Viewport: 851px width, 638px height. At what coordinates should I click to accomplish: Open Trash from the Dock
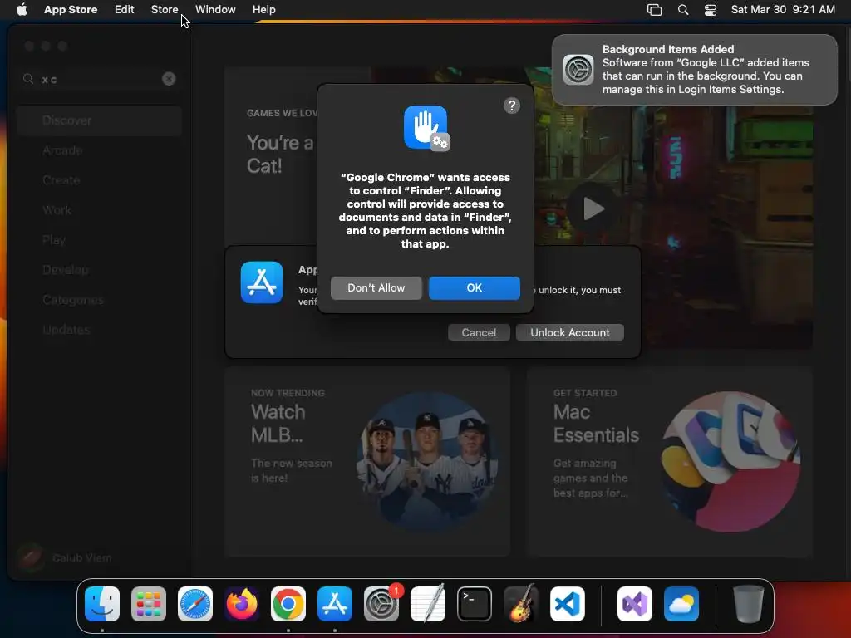coord(749,604)
